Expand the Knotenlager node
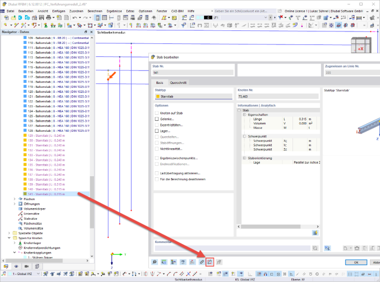Viewport: 380px width, 282px height. click(x=14, y=243)
